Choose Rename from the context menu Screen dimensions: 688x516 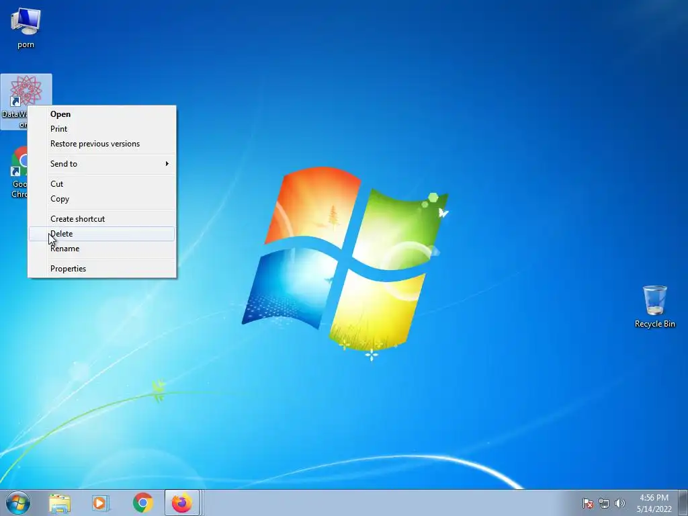[102, 249]
